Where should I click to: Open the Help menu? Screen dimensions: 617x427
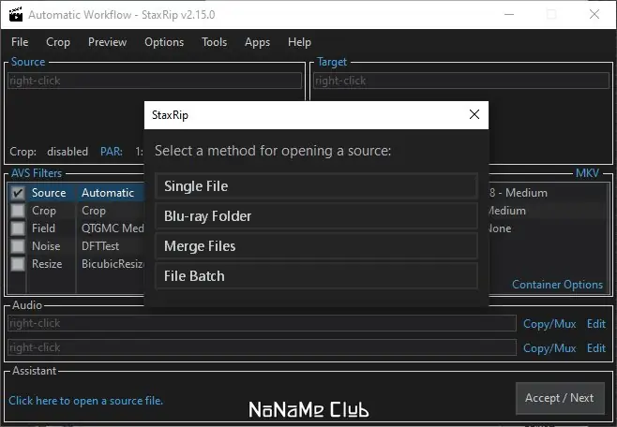299,42
